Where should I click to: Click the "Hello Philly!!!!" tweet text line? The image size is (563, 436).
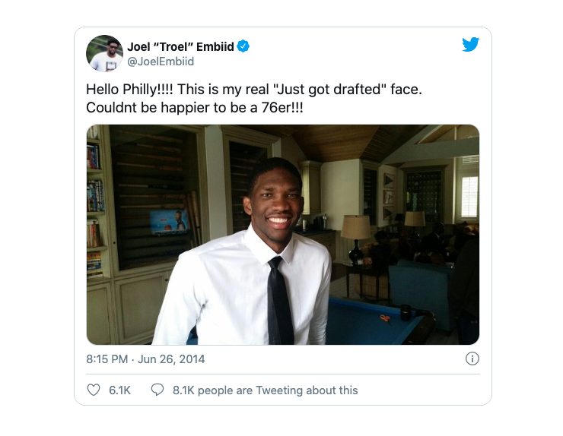pos(254,90)
